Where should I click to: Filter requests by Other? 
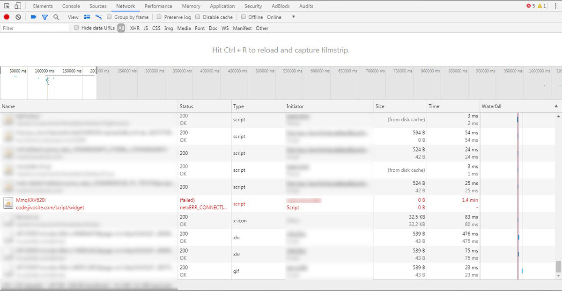262,28
